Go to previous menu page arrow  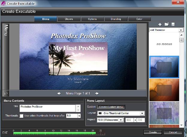pos(59,93)
